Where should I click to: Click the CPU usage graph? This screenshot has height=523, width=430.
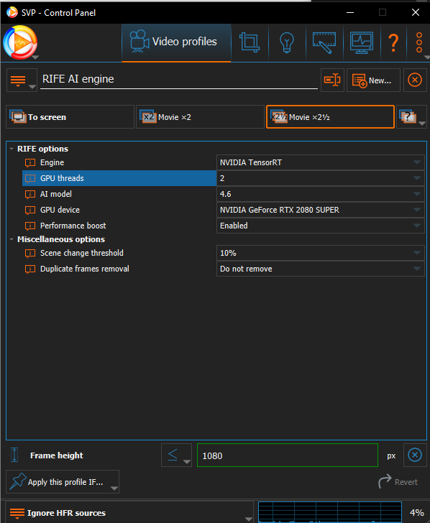330,512
